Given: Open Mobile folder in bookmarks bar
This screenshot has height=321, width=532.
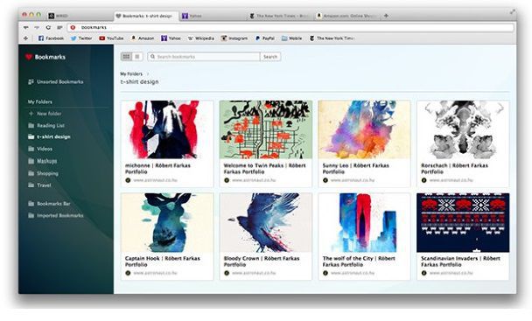Looking at the screenshot, I should (x=291, y=38).
